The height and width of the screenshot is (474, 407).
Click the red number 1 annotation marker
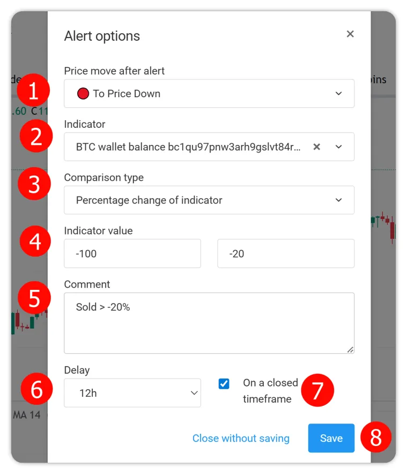(x=33, y=92)
